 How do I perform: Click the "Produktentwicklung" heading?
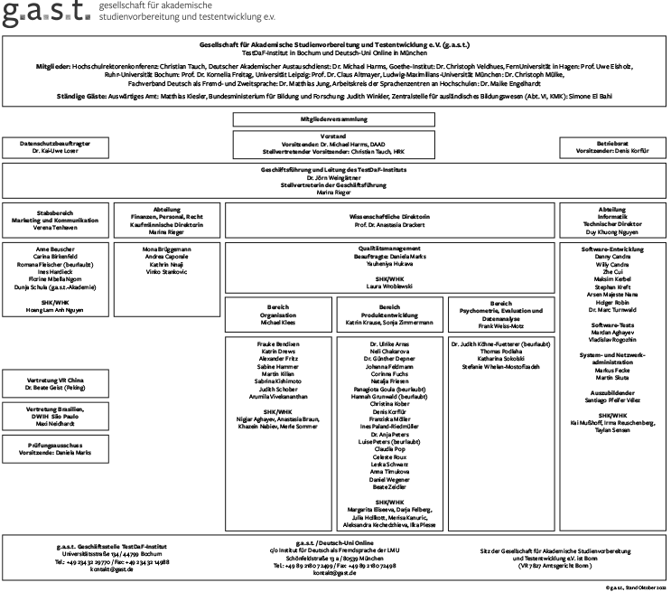click(x=389, y=315)
